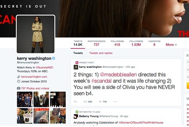Open the three-dots menu on pinned tweet

coord(115,102)
